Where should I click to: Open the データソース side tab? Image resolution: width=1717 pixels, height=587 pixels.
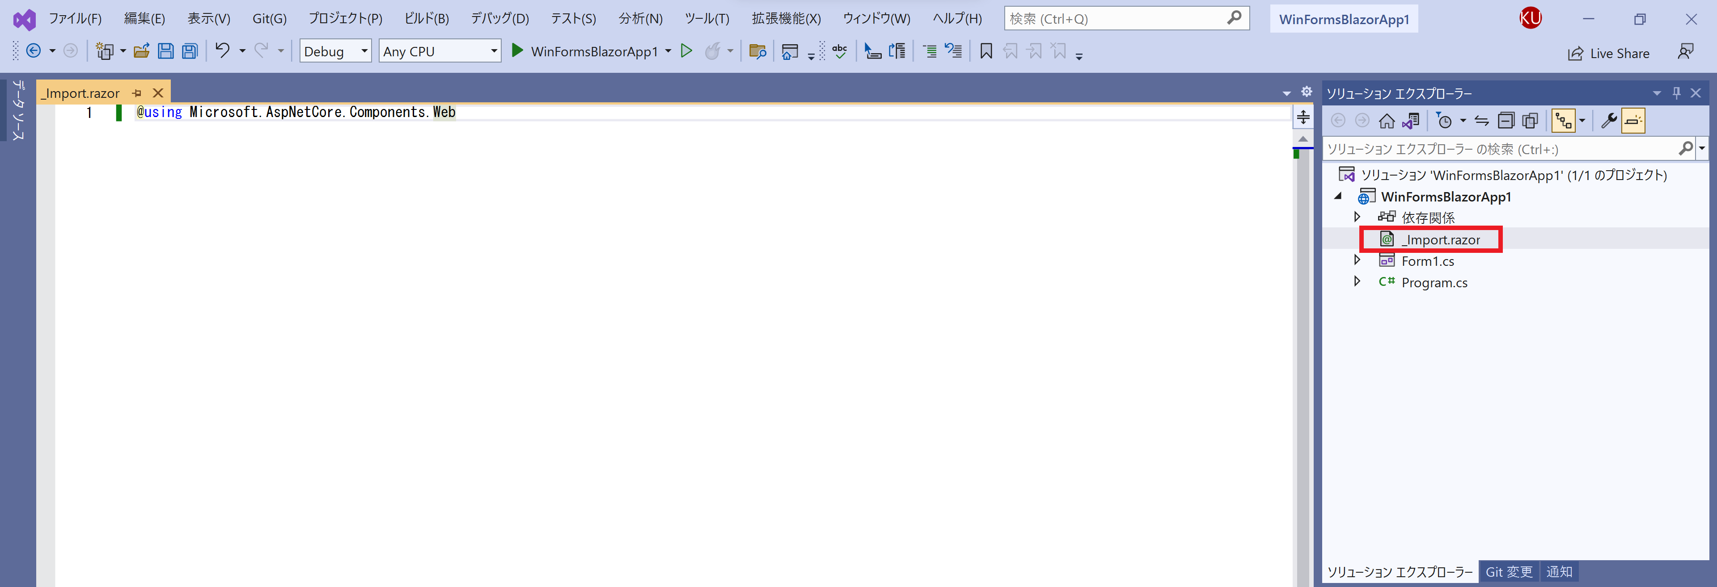click(x=19, y=110)
